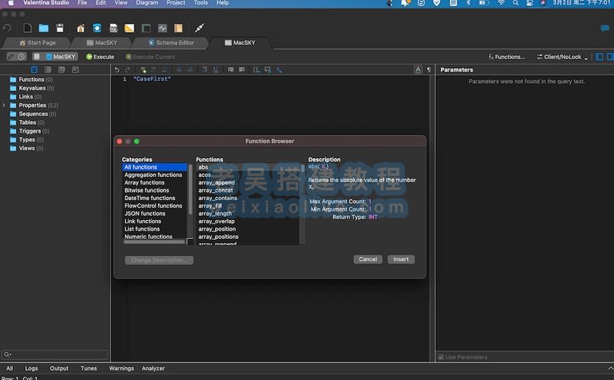
Task: Click the yellow ruler designer icon
Action: (x=129, y=28)
